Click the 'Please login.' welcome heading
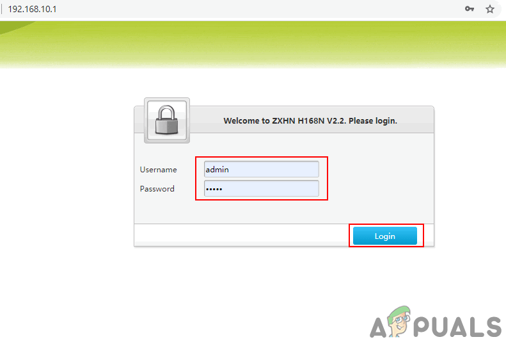Screen dimensions: 506x344 [373, 121]
